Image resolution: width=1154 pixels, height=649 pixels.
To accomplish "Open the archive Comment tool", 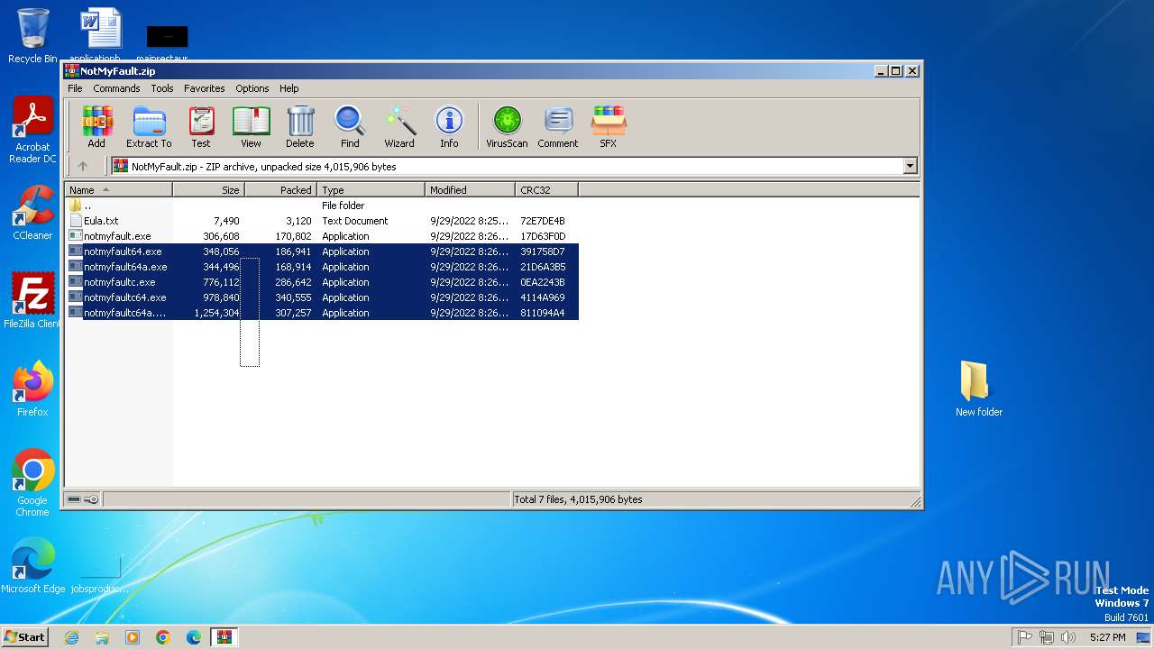I will tap(558, 127).
